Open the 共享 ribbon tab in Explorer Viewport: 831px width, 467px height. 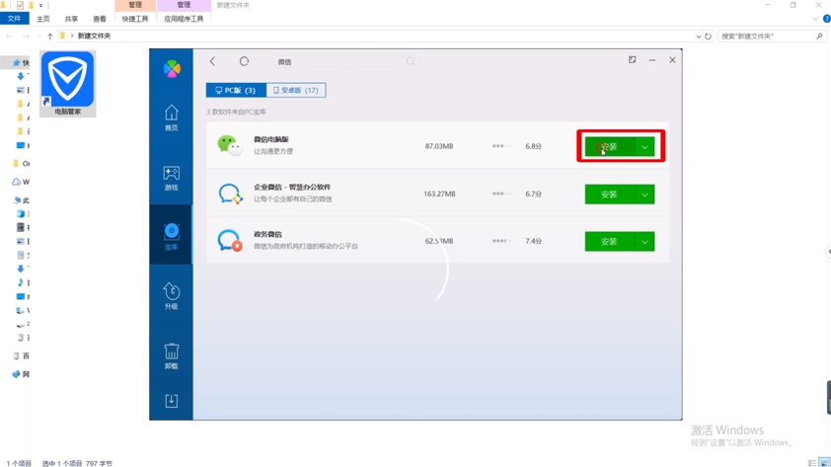[x=71, y=19]
